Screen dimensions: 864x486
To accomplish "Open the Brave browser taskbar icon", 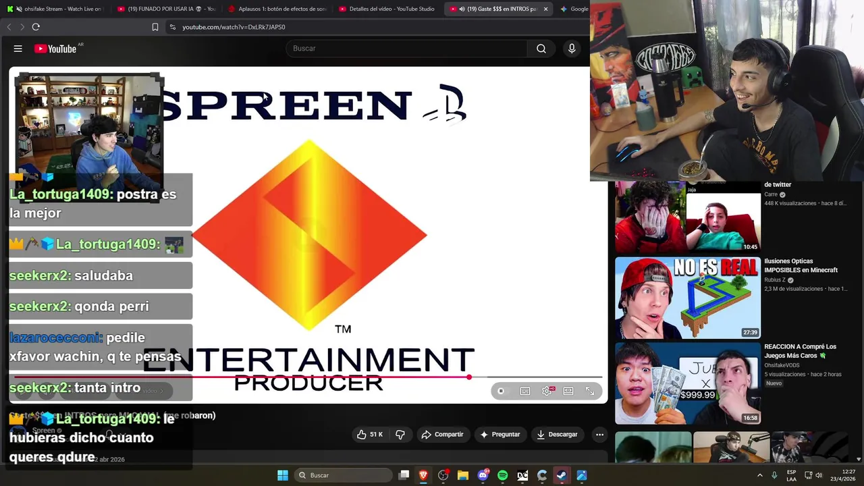I will coord(423,475).
